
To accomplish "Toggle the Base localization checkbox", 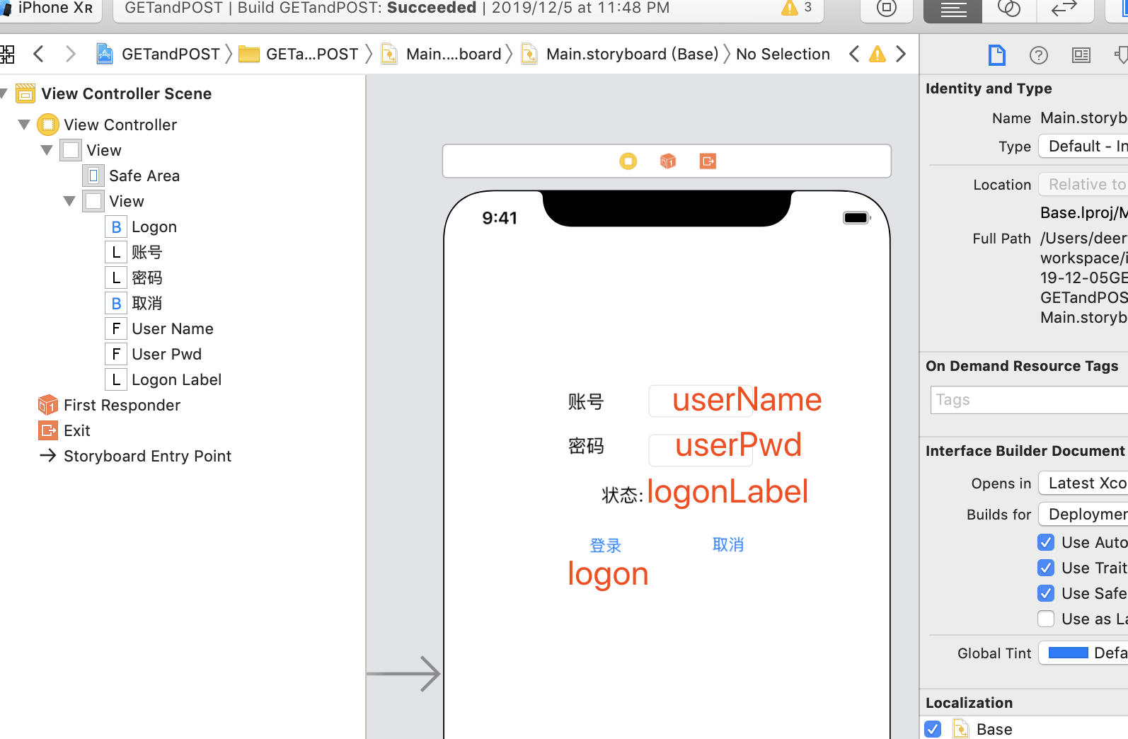I will pos(933,729).
